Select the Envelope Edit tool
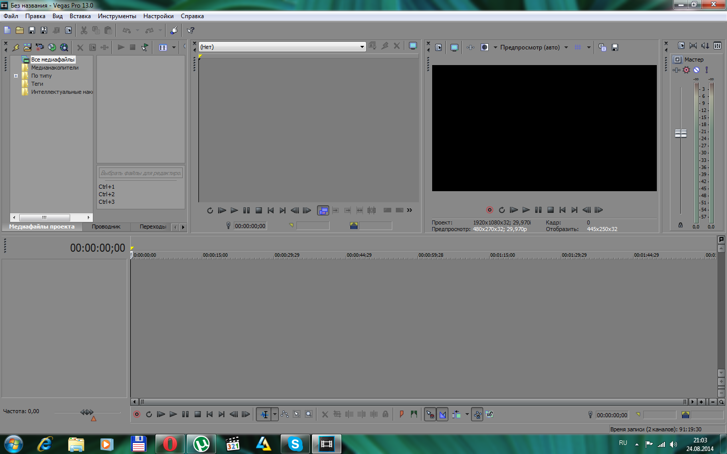 pos(285,415)
